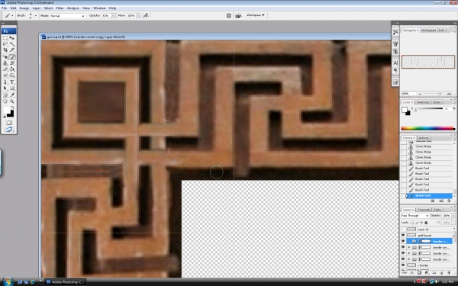The image size is (458, 286).
Task: Toggle lock position in Layers panel
Action: click(421, 223)
